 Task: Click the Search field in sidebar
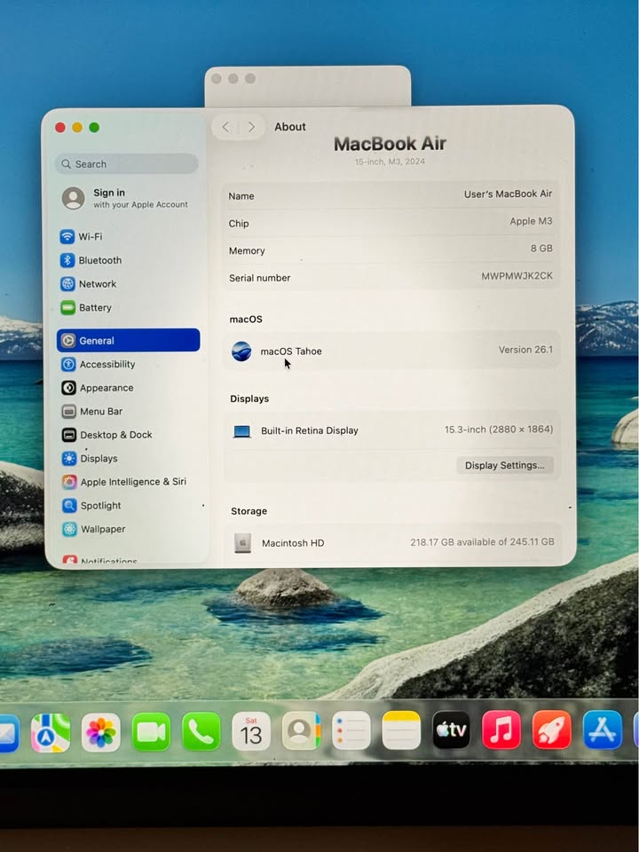click(127, 164)
